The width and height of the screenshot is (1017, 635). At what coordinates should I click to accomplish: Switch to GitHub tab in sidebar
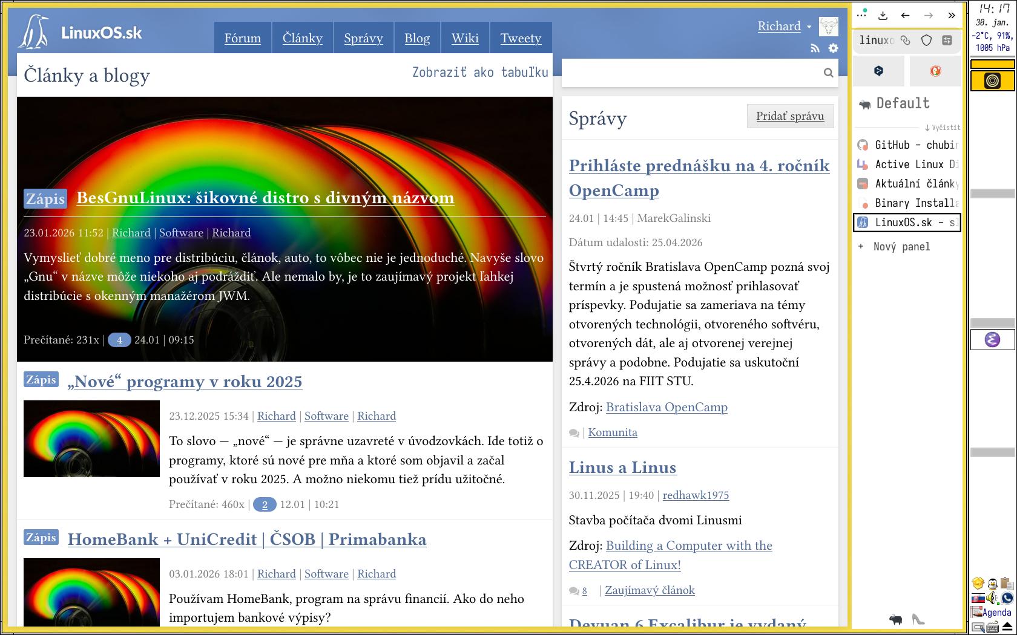[x=907, y=145]
